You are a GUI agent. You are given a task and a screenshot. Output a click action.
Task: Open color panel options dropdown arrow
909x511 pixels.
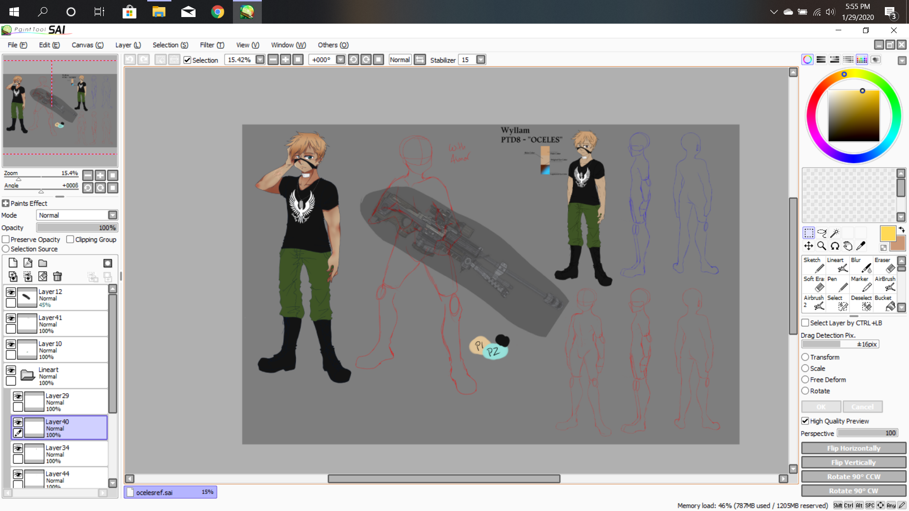tap(901, 61)
